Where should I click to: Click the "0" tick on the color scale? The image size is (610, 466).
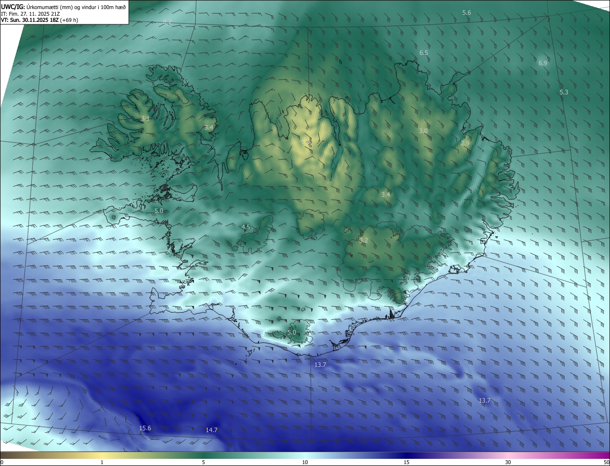(2, 462)
